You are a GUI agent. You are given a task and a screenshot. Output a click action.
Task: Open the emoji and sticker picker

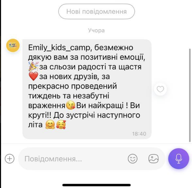(x=132, y=159)
